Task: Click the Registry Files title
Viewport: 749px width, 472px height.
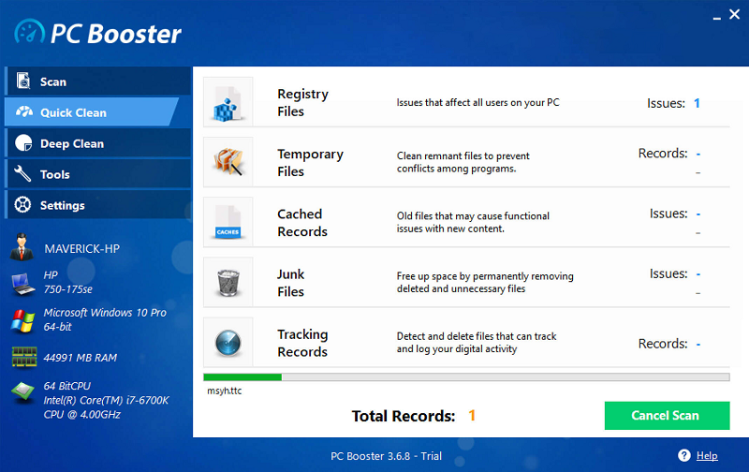Action: coord(302,102)
